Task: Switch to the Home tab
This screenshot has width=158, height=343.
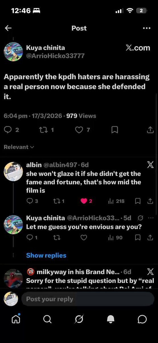Action: tap(16, 319)
